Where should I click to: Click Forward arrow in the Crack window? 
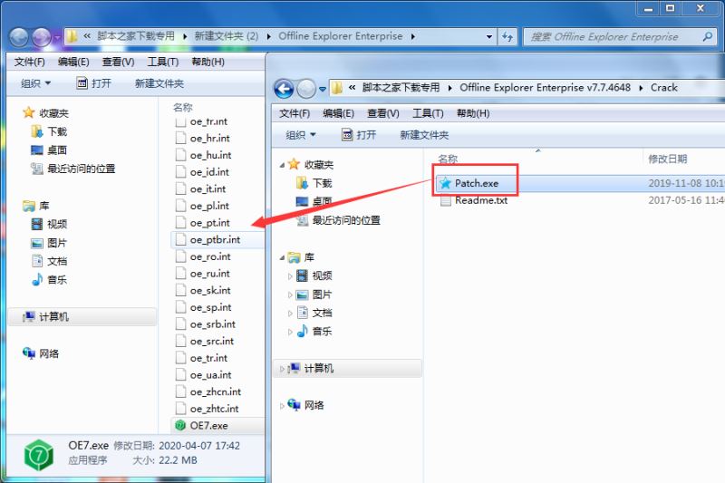tap(306, 88)
